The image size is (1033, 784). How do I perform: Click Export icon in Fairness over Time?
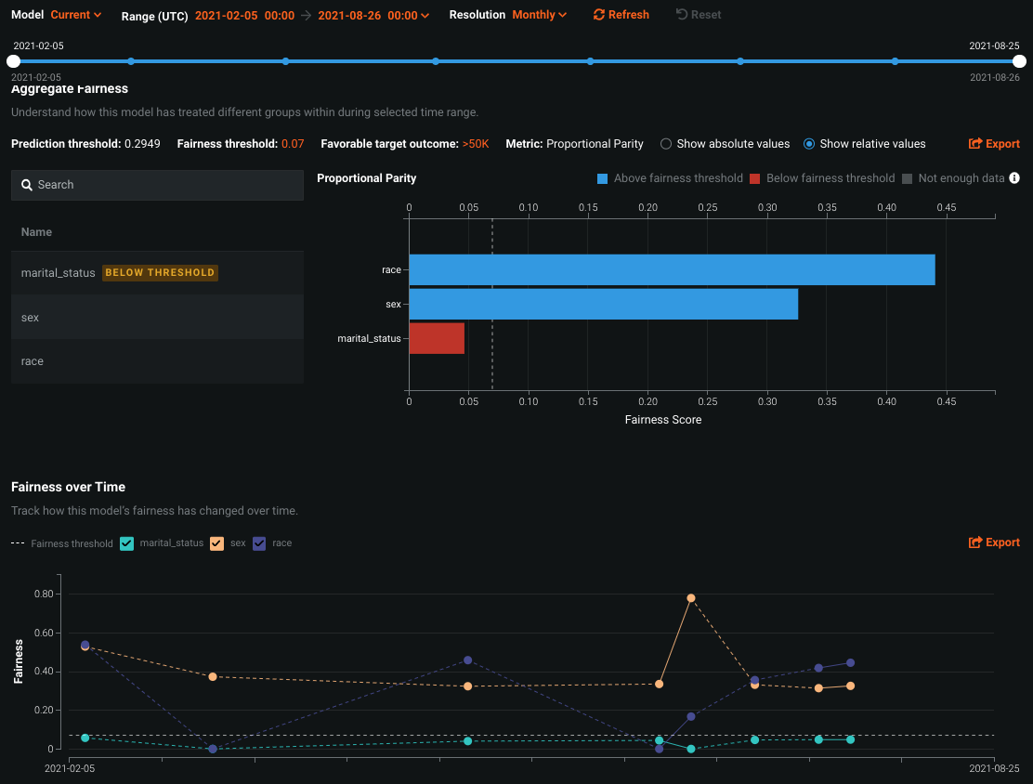[x=975, y=542]
